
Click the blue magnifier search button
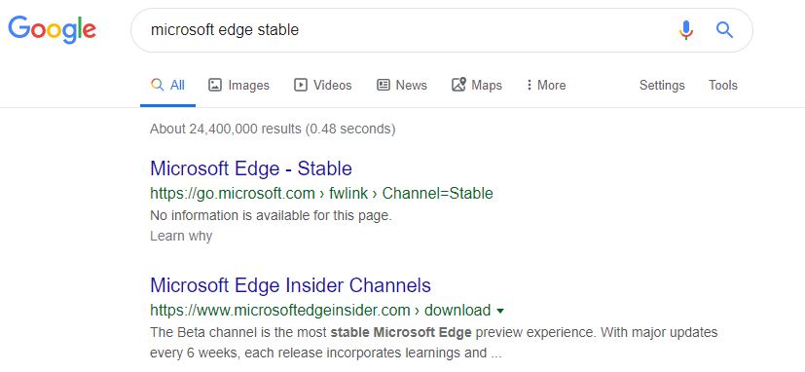[x=724, y=30]
